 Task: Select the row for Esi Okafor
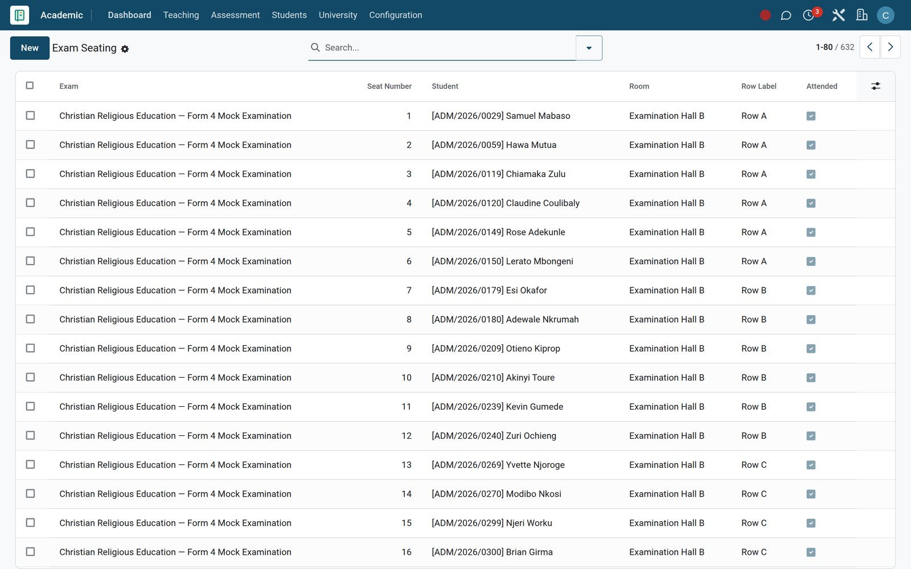click(x=30, y=290)
